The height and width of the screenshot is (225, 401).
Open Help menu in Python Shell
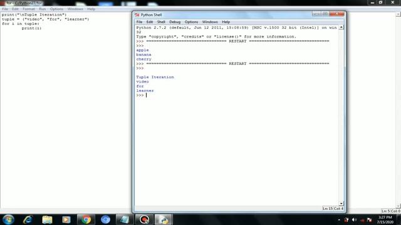[x=226, y=22]
